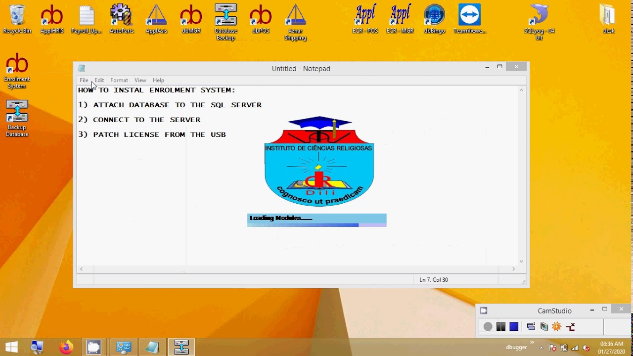Click Notepad's horizontal scrollbar left arrow

click(82, 269)
